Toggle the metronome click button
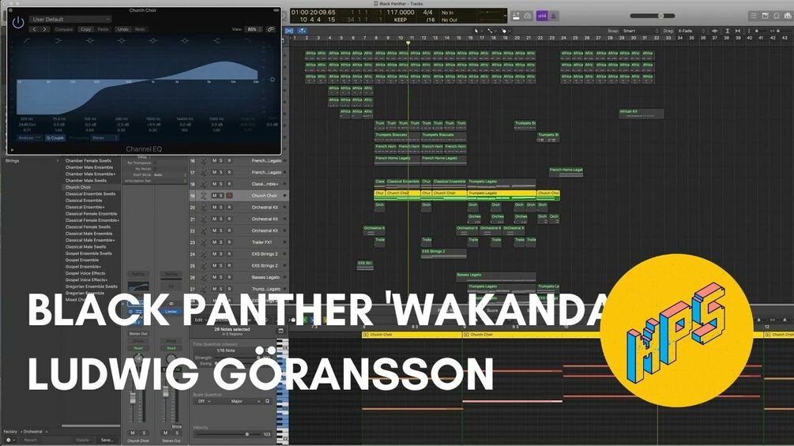794x446 pixels. (554, 16)
